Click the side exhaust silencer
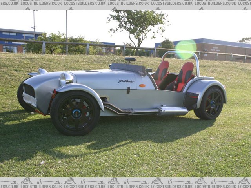Image resolution: width=251 pixels, height=188 pixels. coord(173,111)
